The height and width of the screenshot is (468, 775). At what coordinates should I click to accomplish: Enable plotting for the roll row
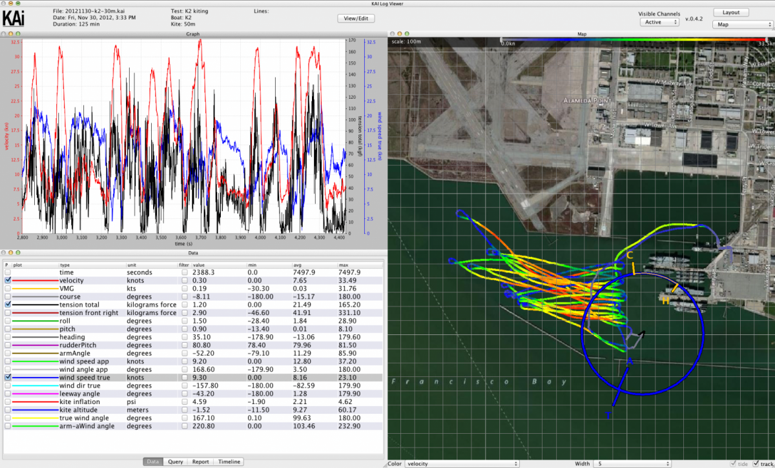point(8,321)
